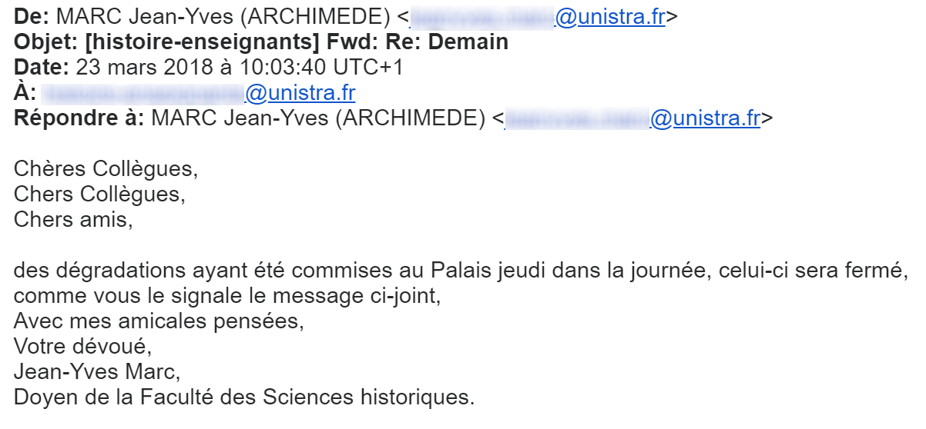Click the title line "Doyen de la Faculté"
The width and height of the screenshot is (926, 429).
[244, 397]
